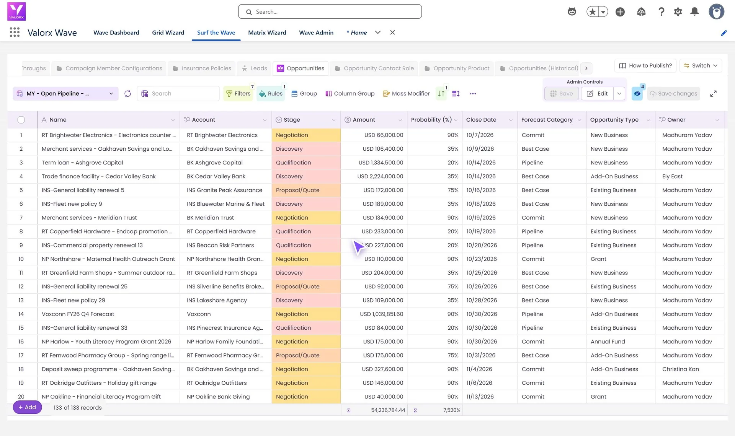Image resolution: width=735 pixels, height=436 pixels.
Task: Click the sort arrows toolbar icon
Action: tap(441, 94)
